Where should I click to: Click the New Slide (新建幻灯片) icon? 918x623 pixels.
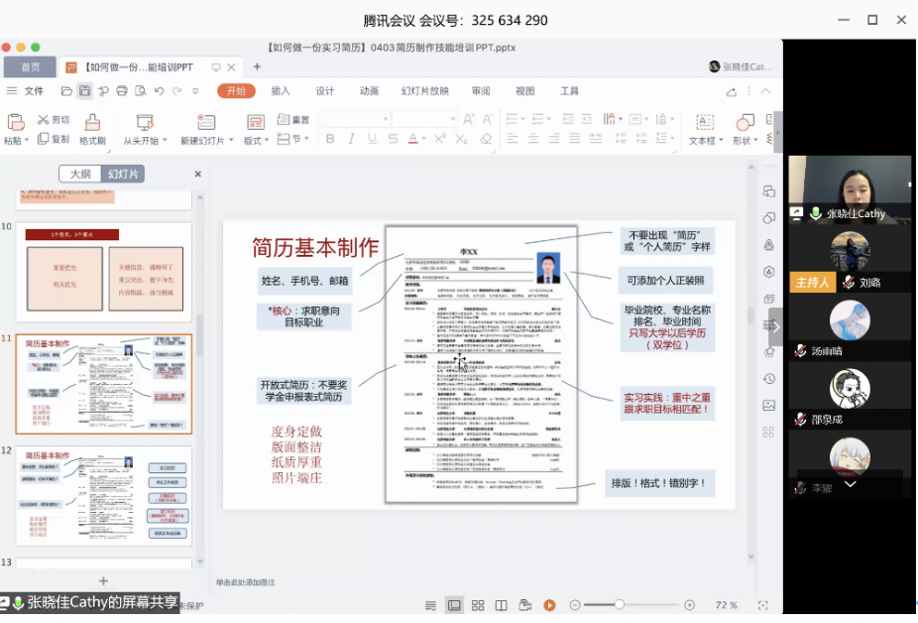(x=205, y=122)
